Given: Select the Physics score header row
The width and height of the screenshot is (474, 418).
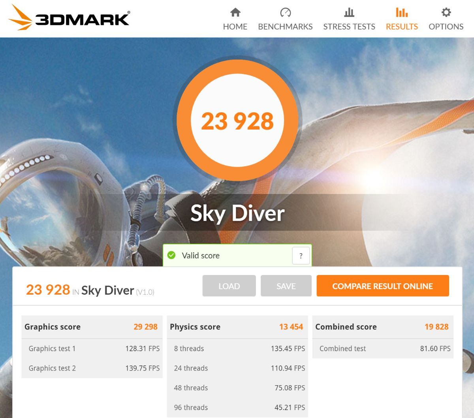Looking at the screenshot, I should 237,327.
